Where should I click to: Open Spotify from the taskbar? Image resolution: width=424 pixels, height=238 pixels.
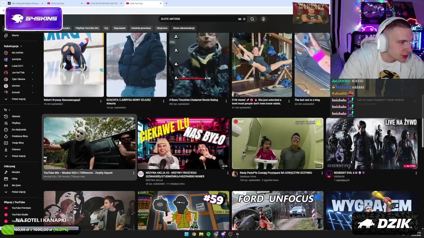click(x=208, y=234)
